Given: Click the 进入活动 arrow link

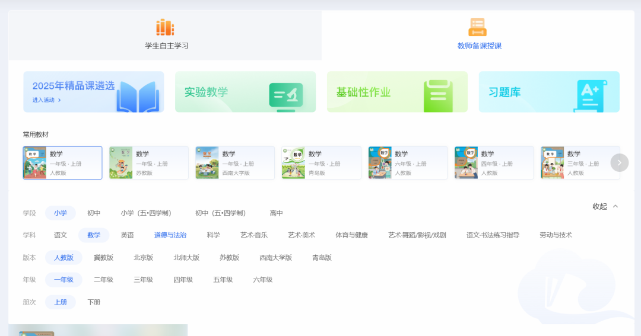Looking at the screenshot, I should [x=47, y=100].
